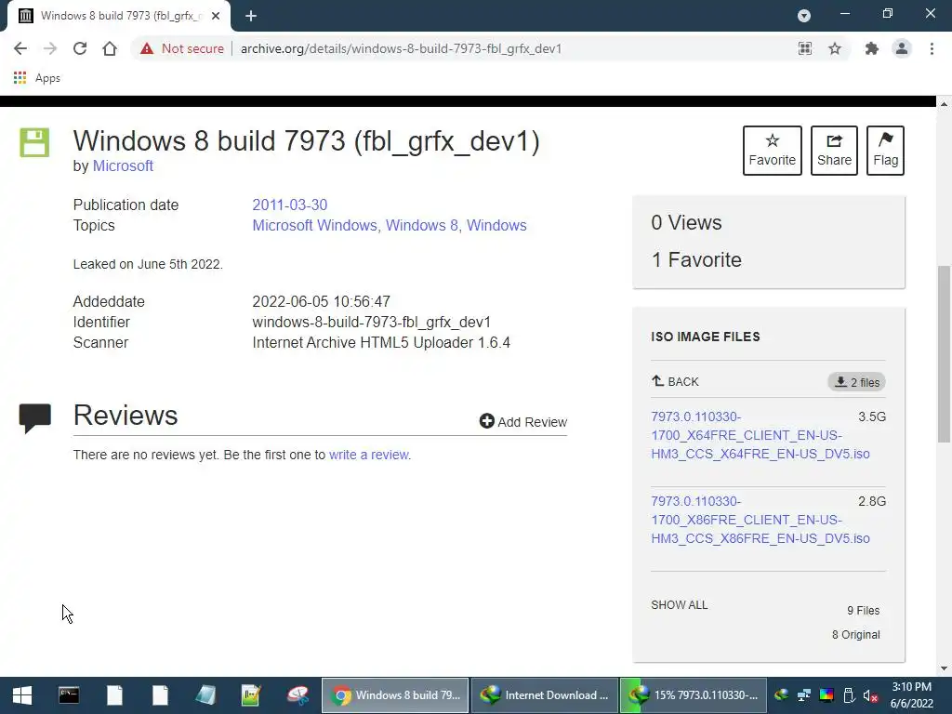Bookmark this page with the star icon
This screenshot has height=714, width=952.
[x=835, y=48]
